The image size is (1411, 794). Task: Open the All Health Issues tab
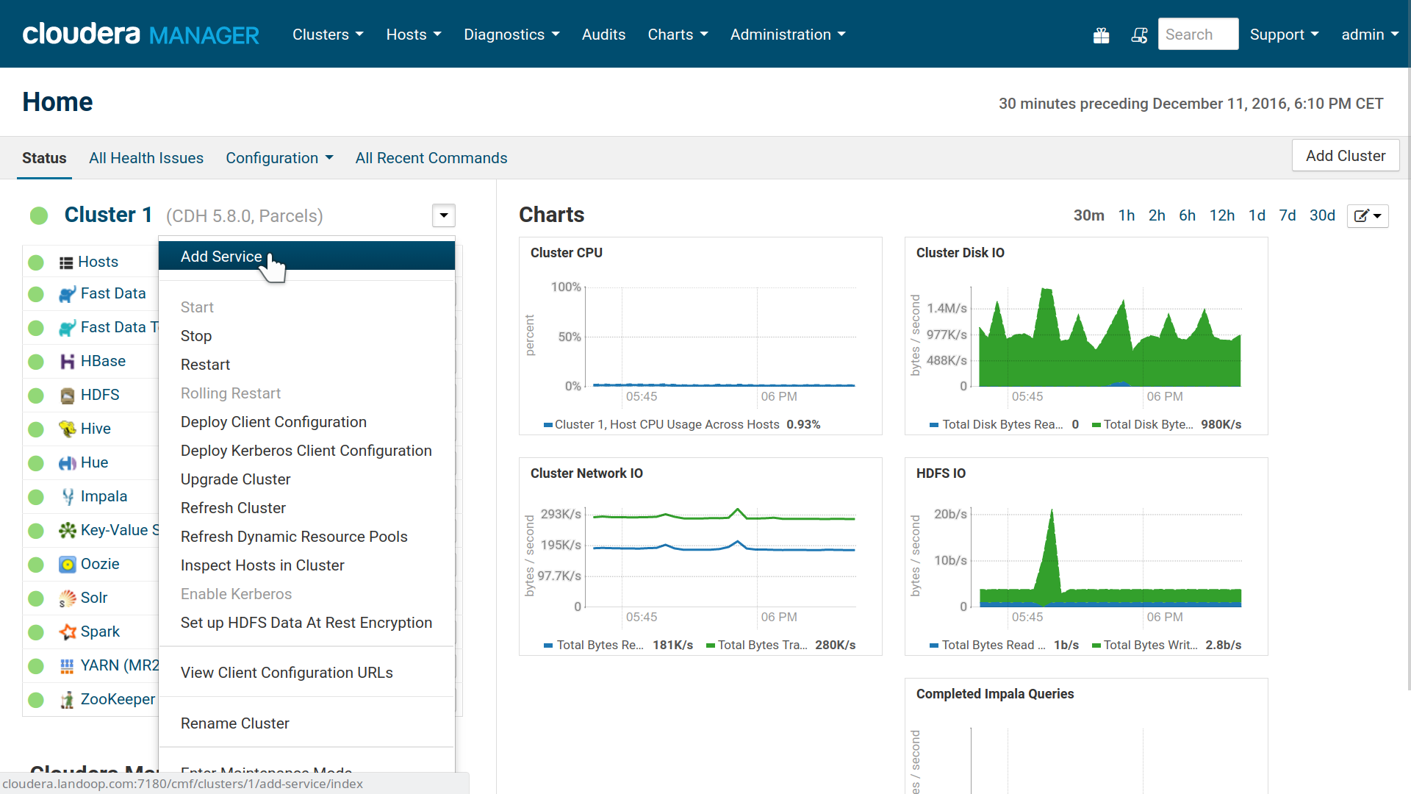[x=146, y=158]
